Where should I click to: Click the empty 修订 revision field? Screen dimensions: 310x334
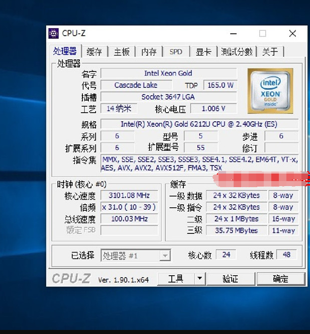pyautogui.click(x=281, y=147)
